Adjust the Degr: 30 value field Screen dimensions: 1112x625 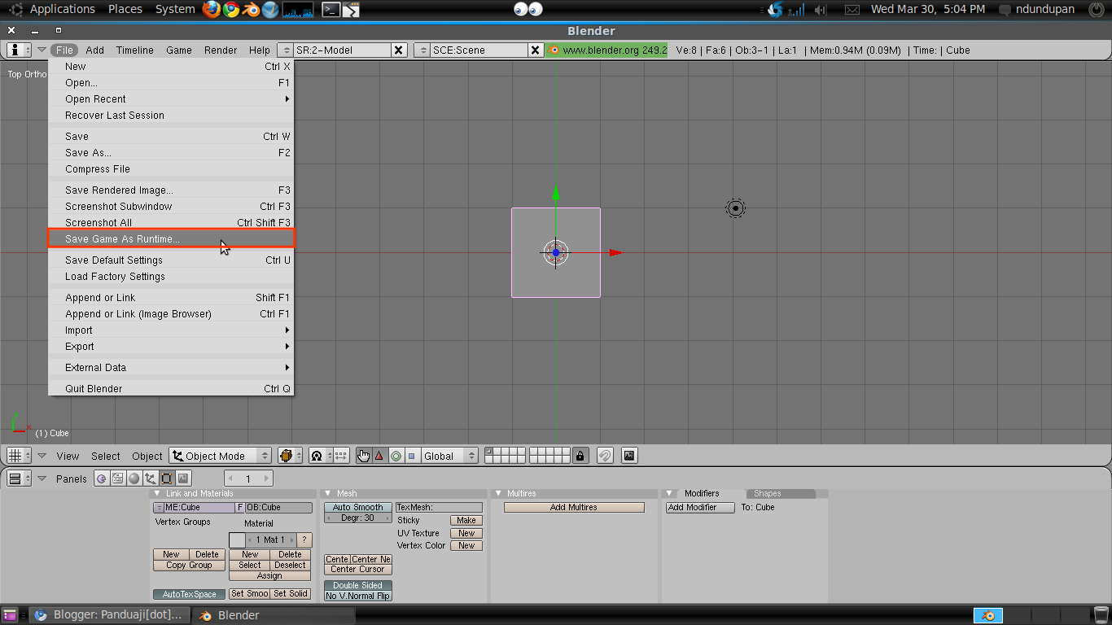358,518
